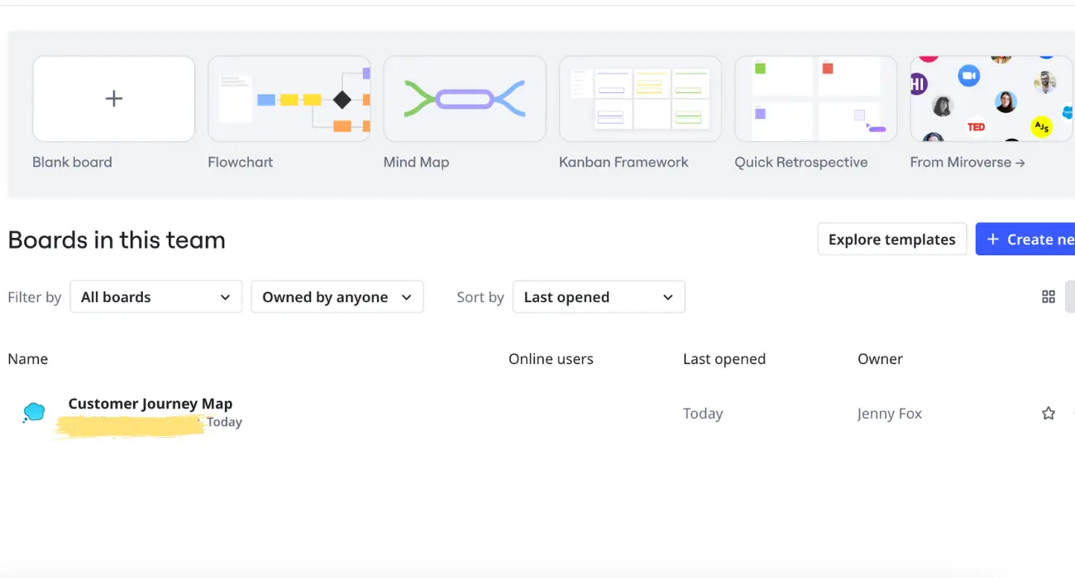
Task: Click the Online users column header
Action: point(551,359)
